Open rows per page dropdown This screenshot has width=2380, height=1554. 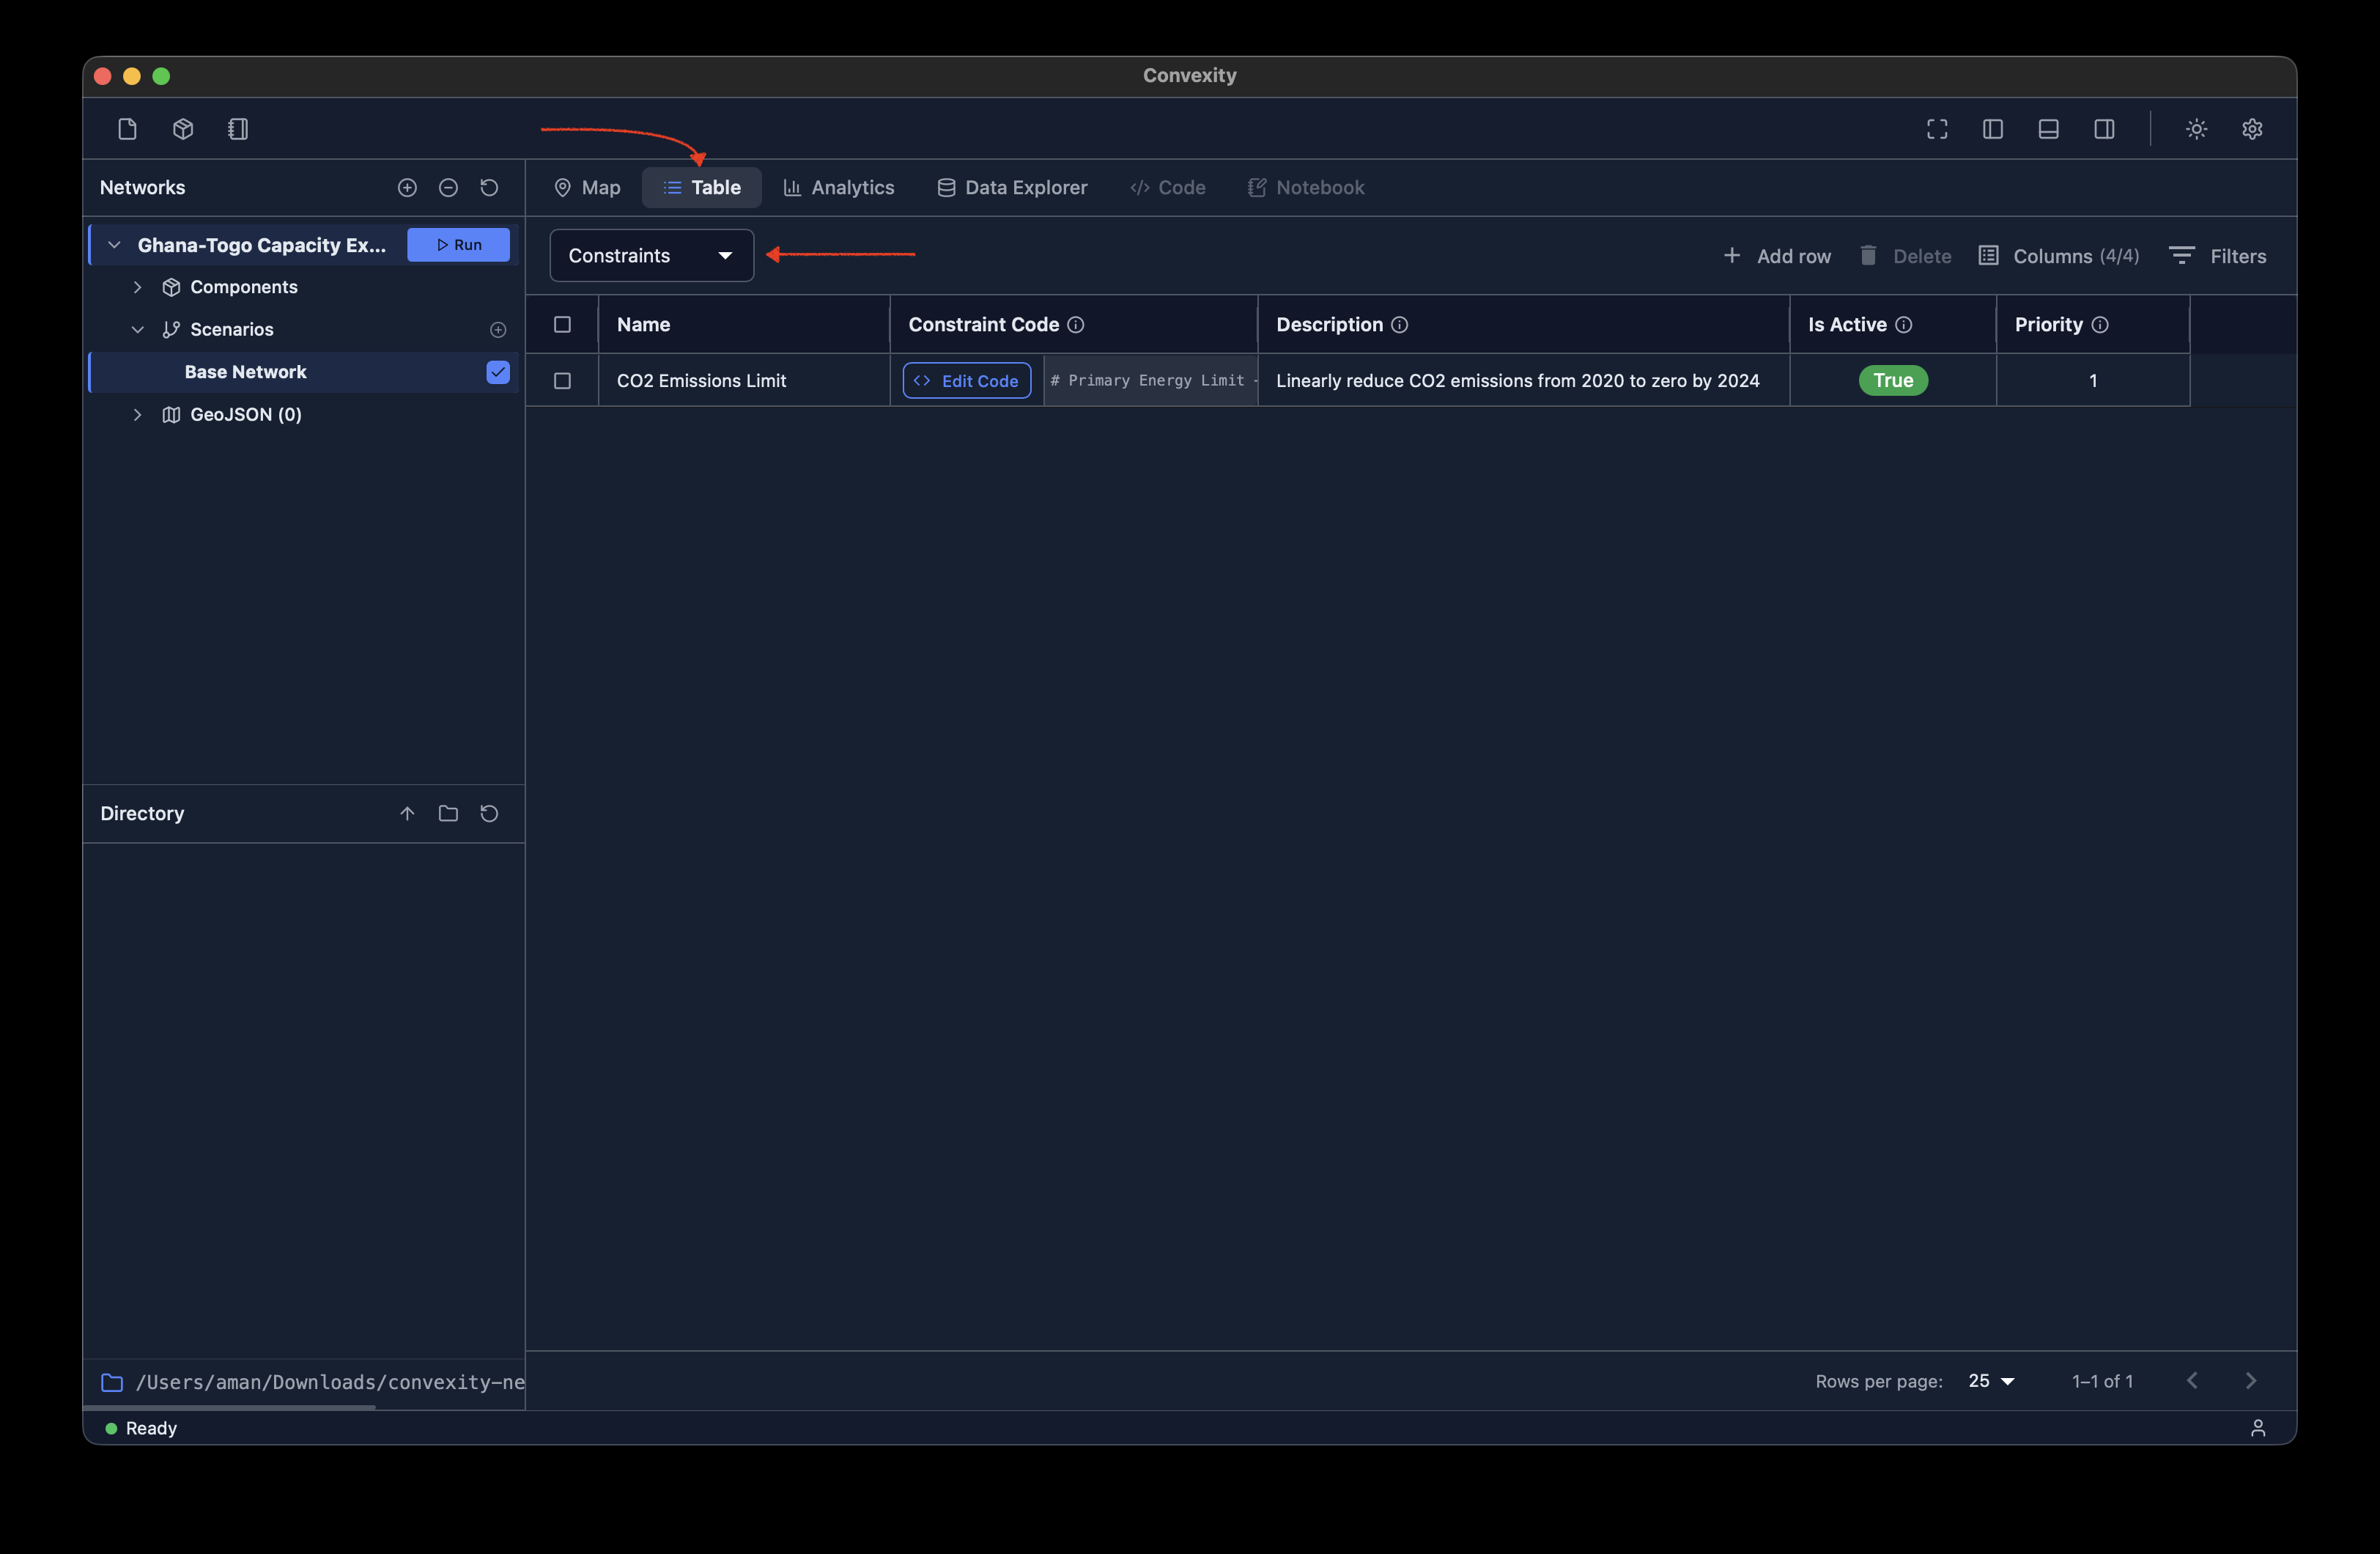(1991, 1381)
